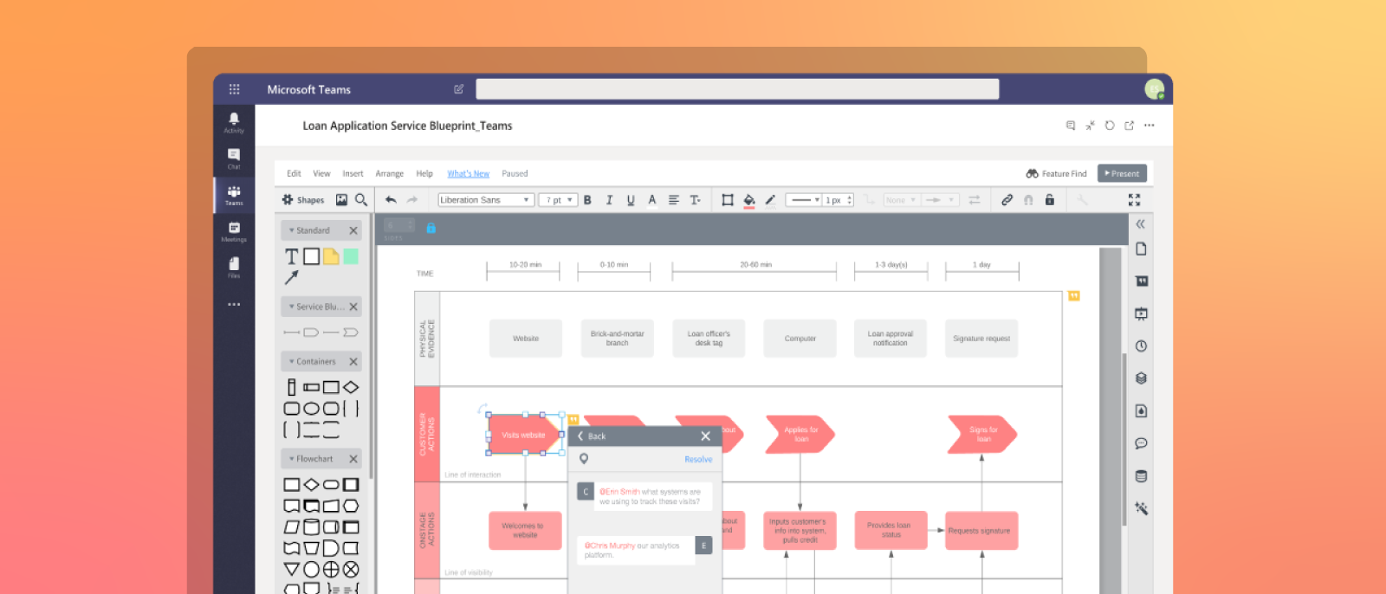
Task: Close the Standard shapes library
Action: pos(353,230)
